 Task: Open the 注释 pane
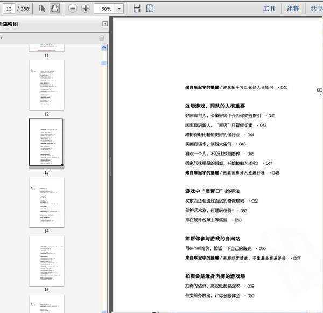click(x=293, y=9)
